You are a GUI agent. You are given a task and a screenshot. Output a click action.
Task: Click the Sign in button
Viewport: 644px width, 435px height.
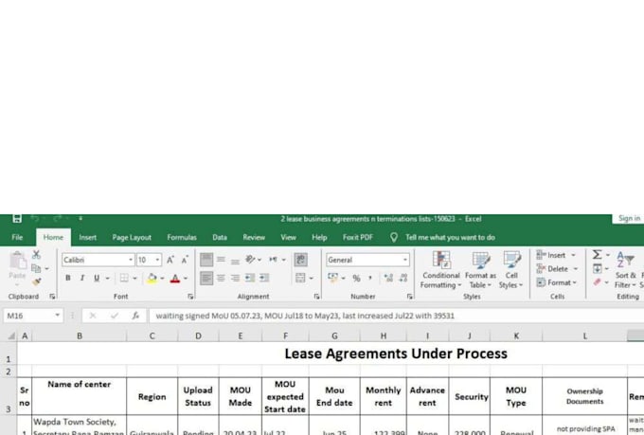tap(629, 218)
